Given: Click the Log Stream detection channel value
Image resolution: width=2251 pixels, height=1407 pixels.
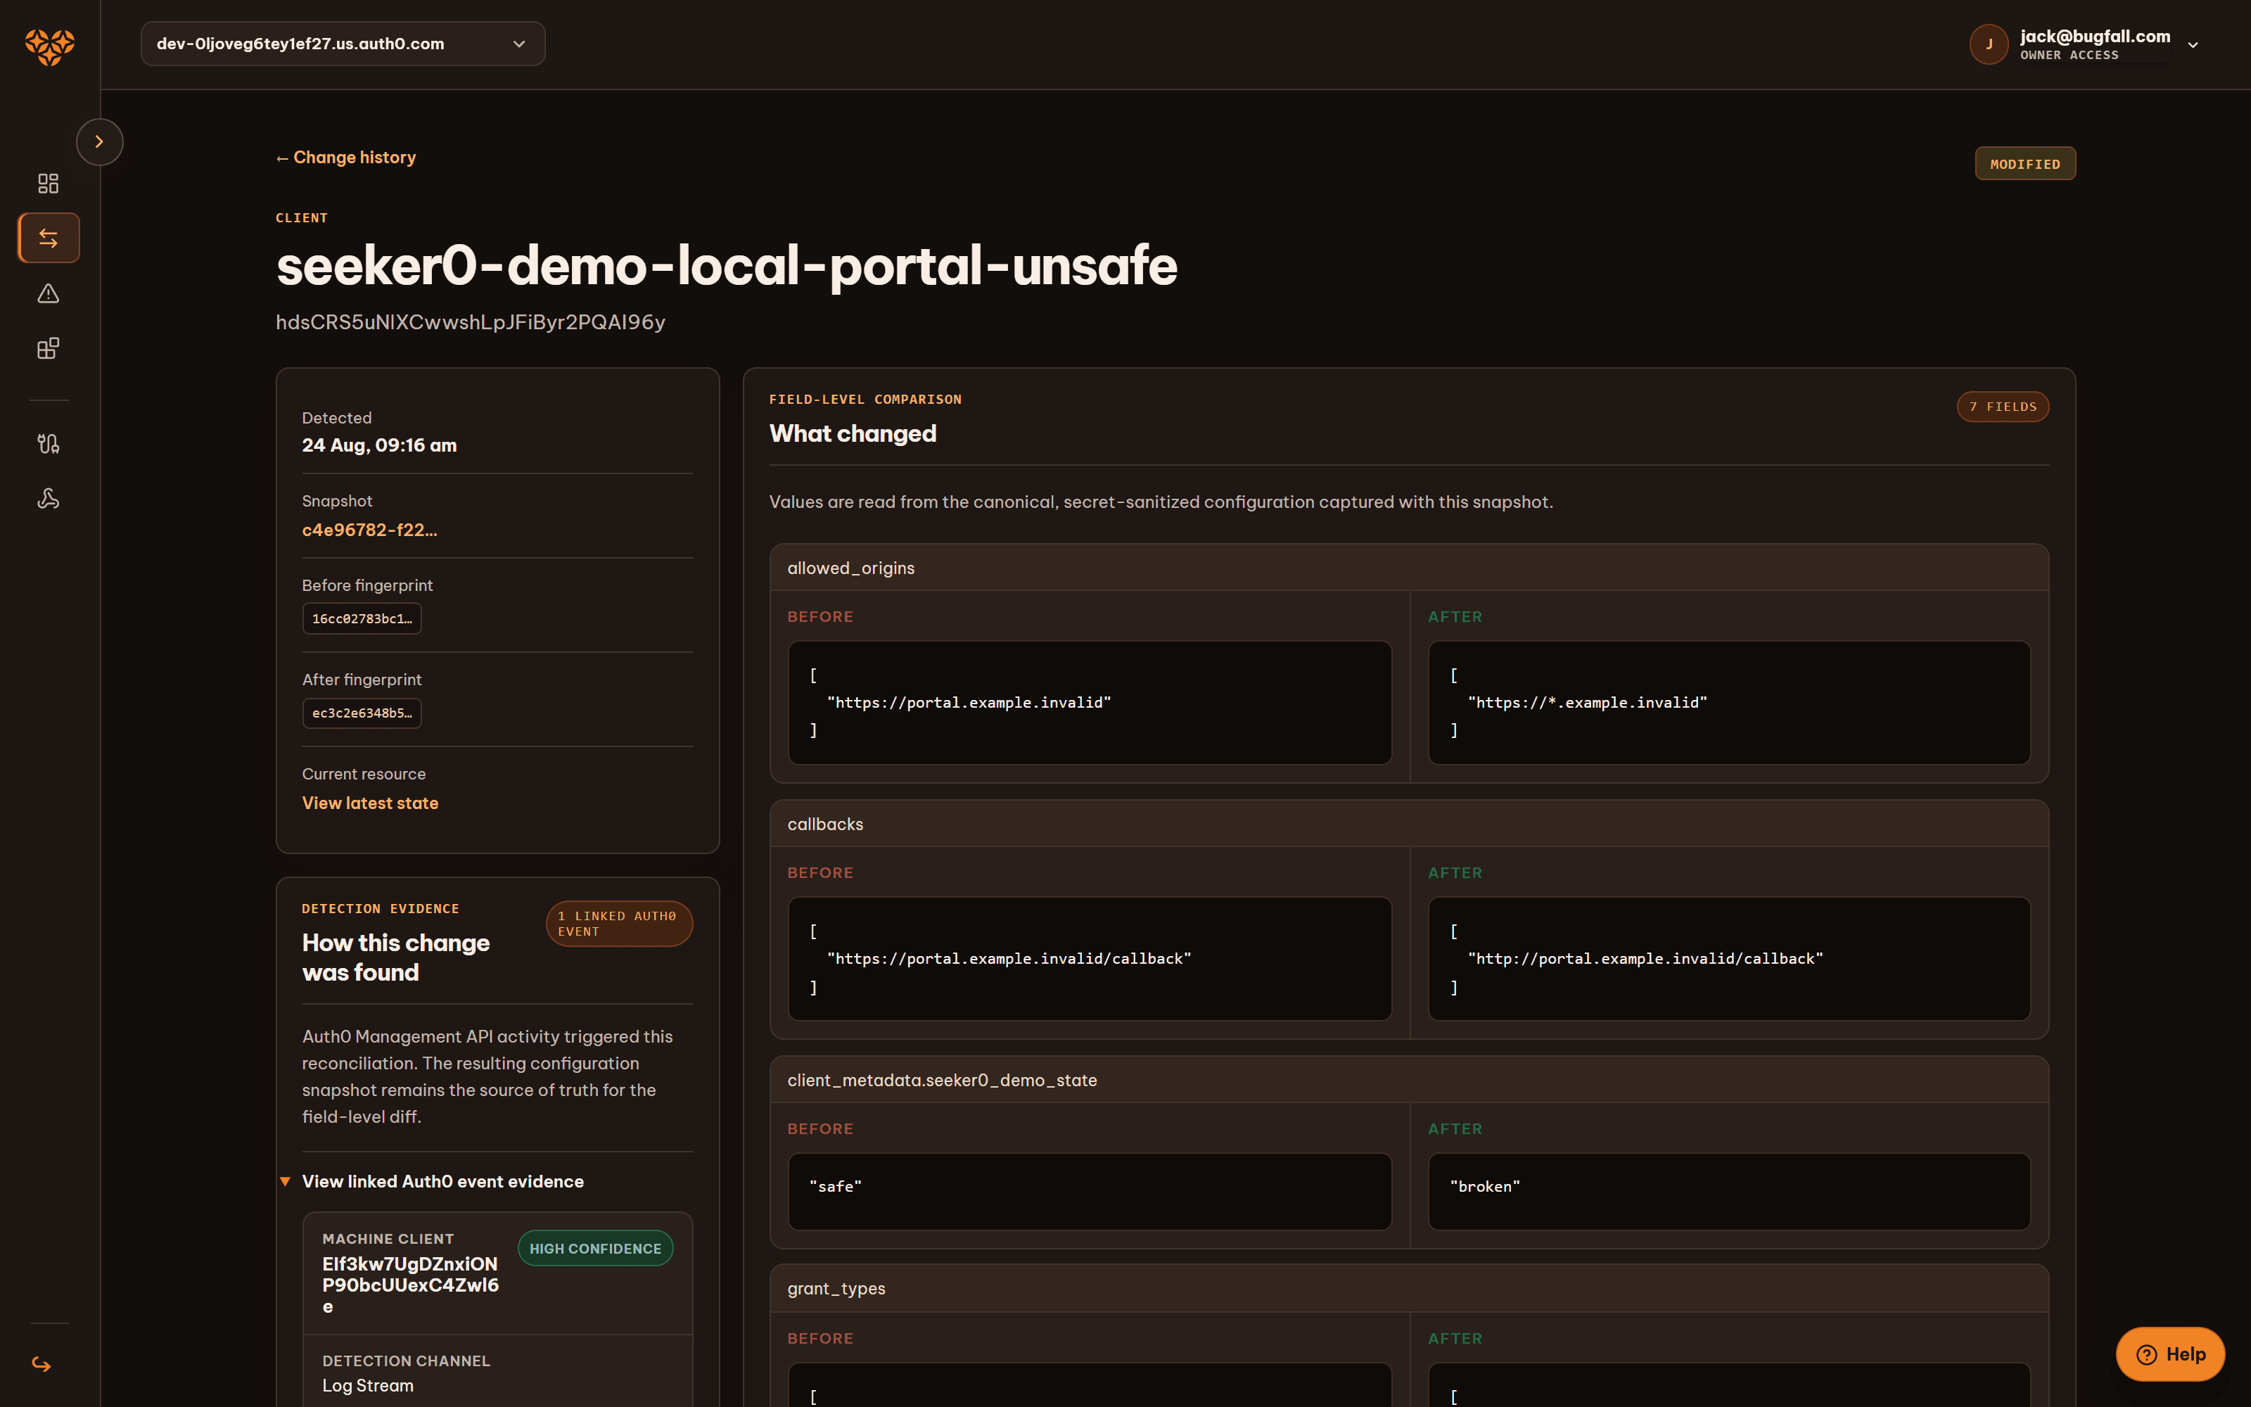Looking at the screenshot, I should click(x=367, y=1386).
